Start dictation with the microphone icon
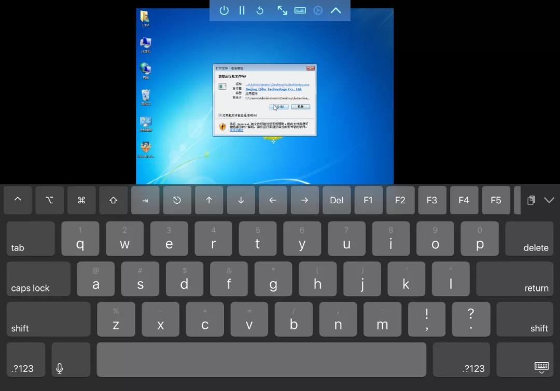 tap(59, 366)
